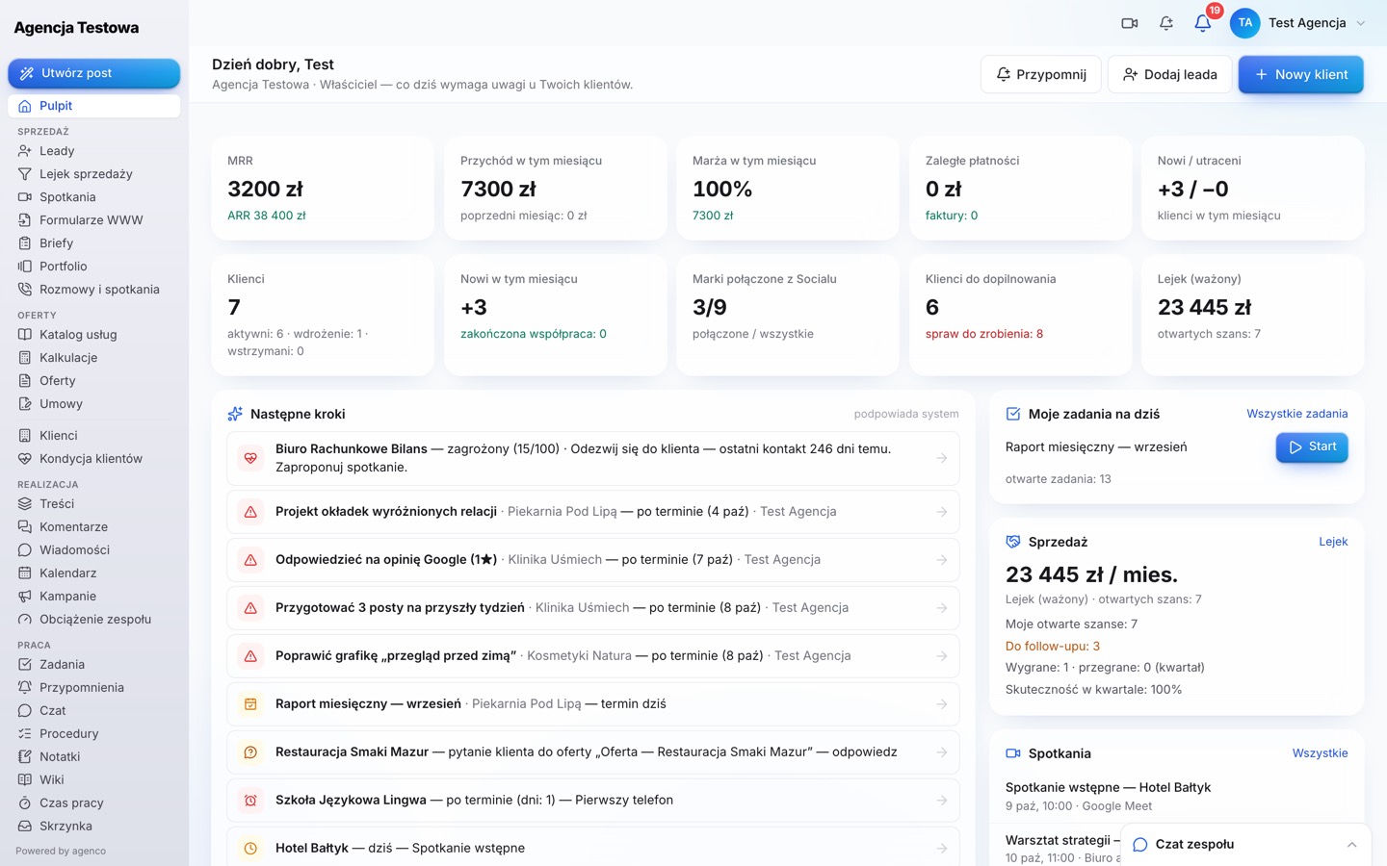Click the Kalkulacje calculator icon
The height and width of the screenshot is (866, 1387).
coord(25,358)
